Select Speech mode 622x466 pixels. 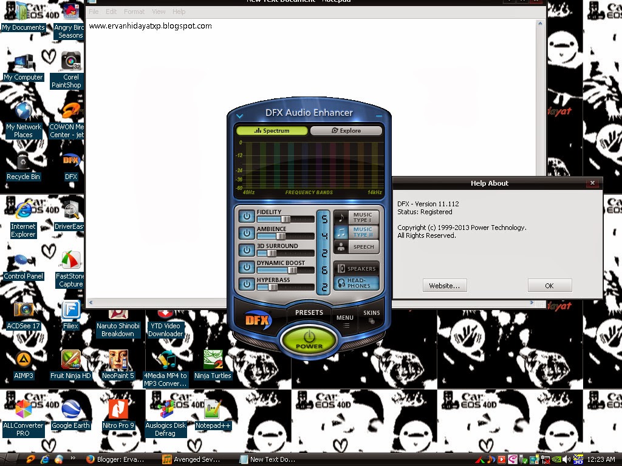[x=356, y=246]
